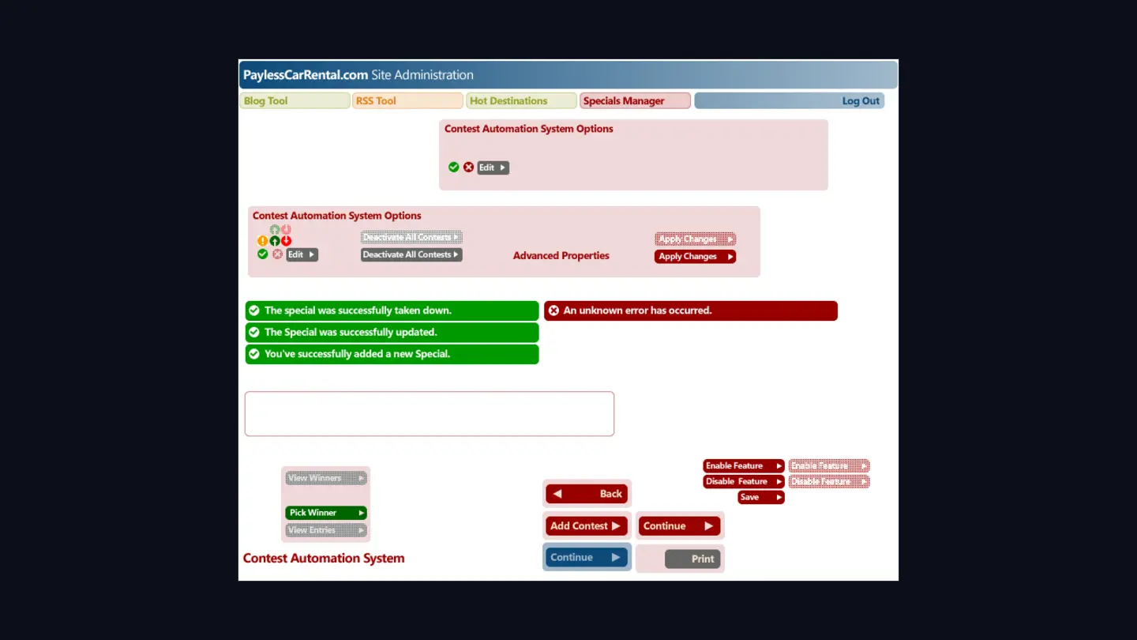Click the left arrow on the Back button
This screenshot has height=640, width=1137.
point(557,494)
